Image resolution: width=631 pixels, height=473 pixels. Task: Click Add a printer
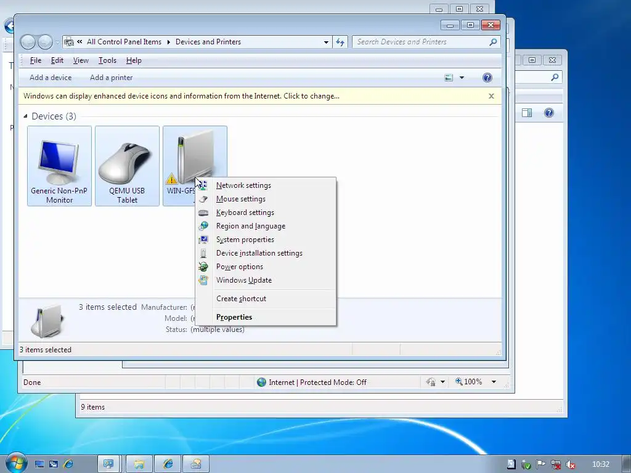point(111,78)
